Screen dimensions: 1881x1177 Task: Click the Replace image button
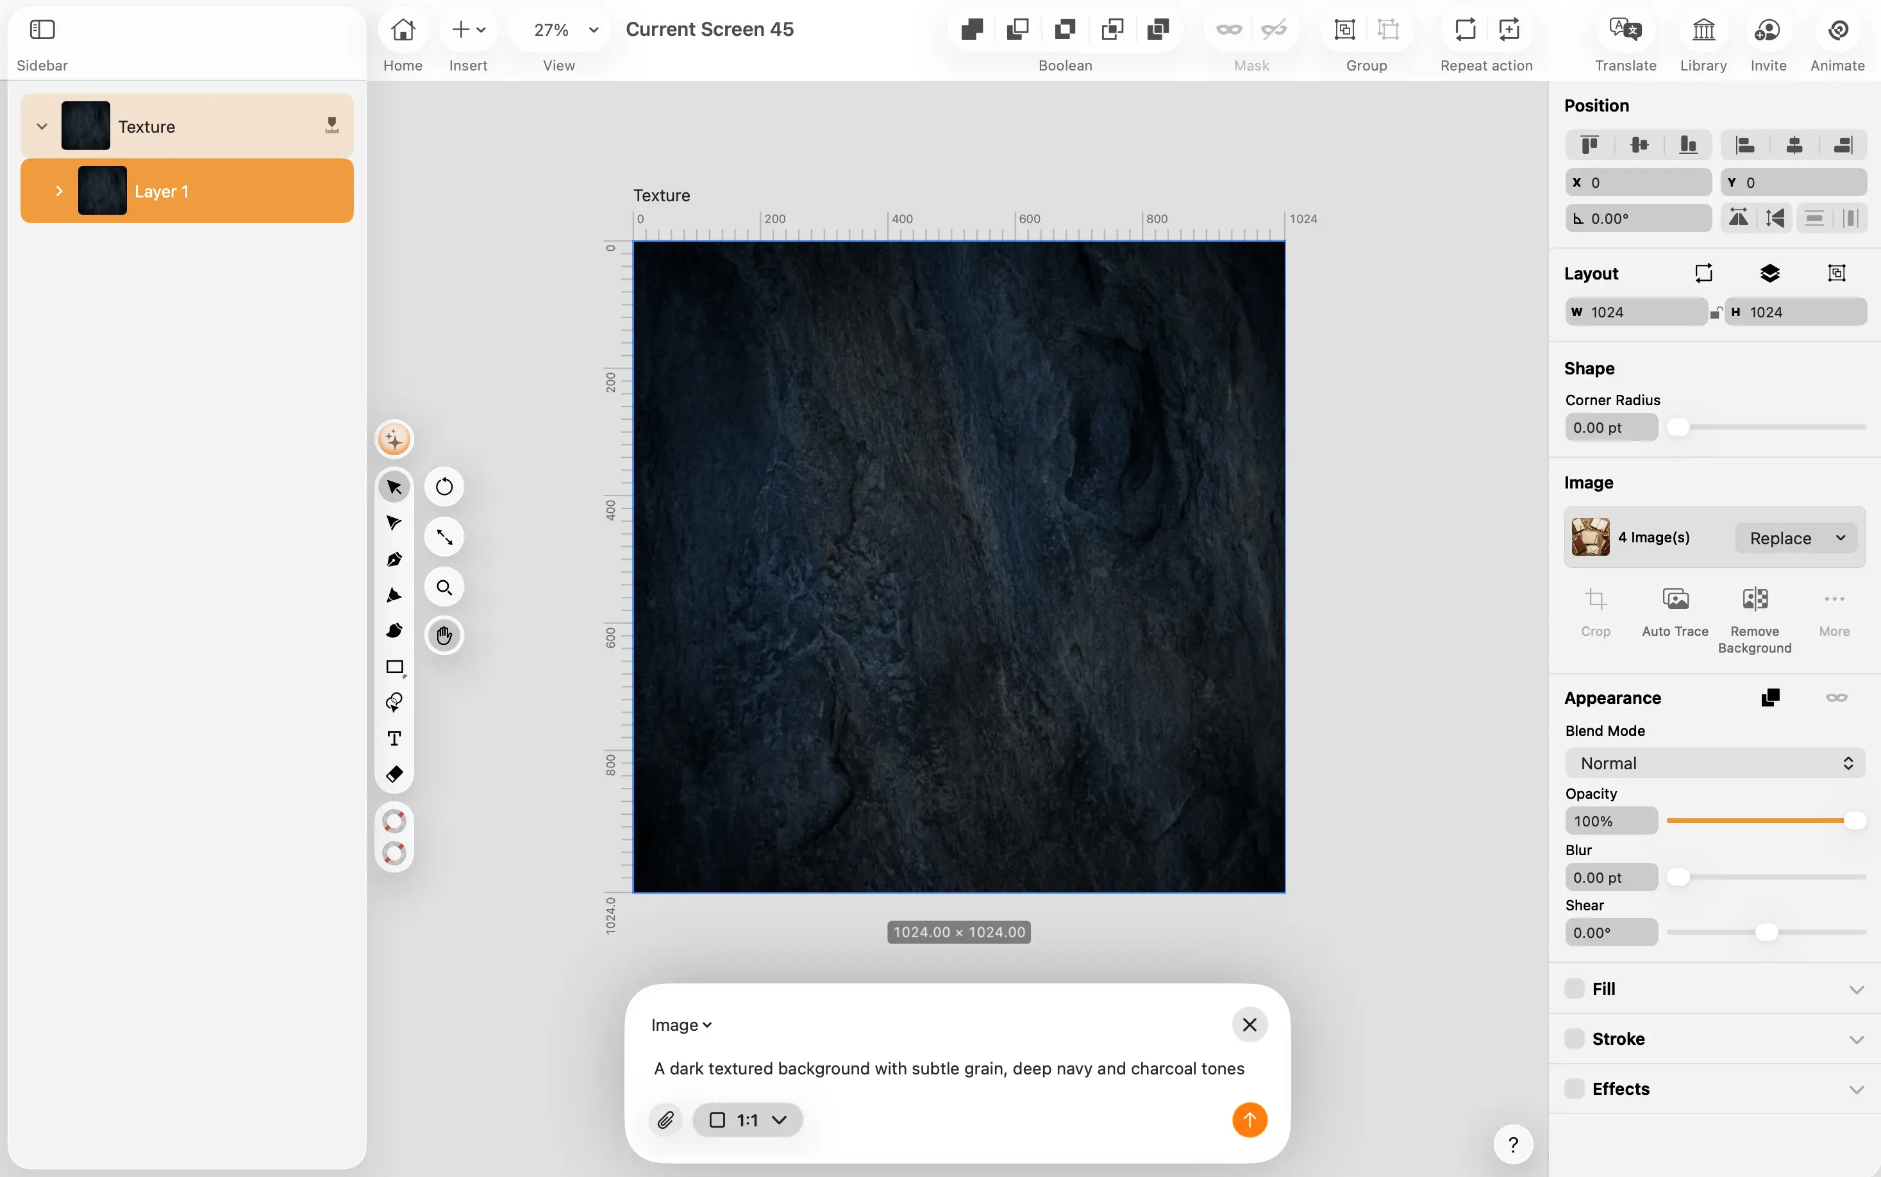pyautogui.click(x=1796, y=538)
